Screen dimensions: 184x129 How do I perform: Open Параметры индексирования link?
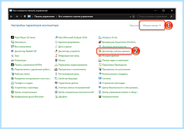pos(73,65)
